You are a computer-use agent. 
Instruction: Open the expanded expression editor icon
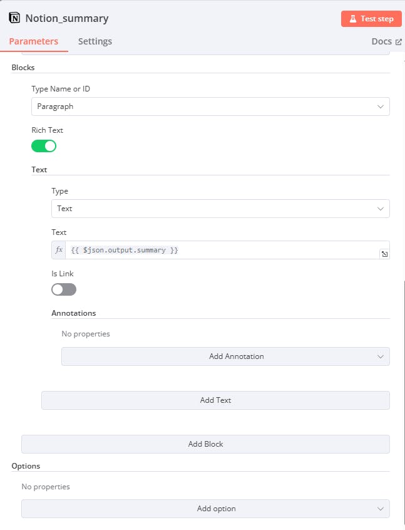[x=384, y=254]
